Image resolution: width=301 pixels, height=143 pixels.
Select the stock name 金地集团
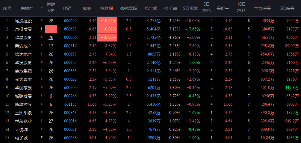[x=23, y=71]
